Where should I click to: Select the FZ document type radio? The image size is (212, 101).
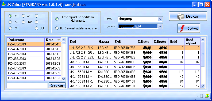(37, 22)
